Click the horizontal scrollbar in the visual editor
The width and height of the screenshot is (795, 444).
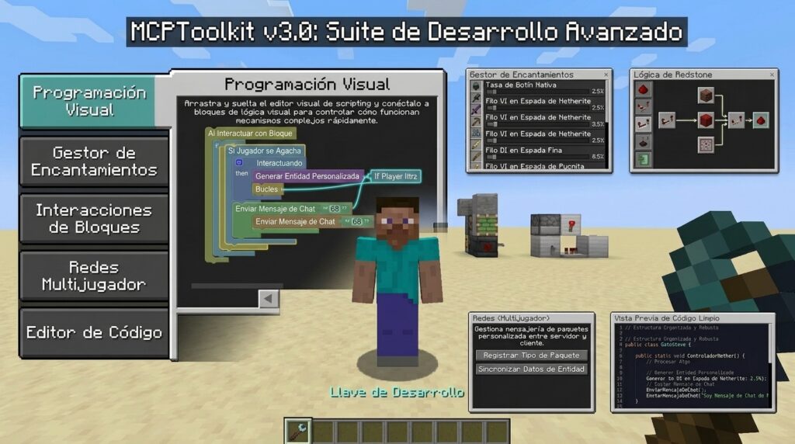pos(237,286)
